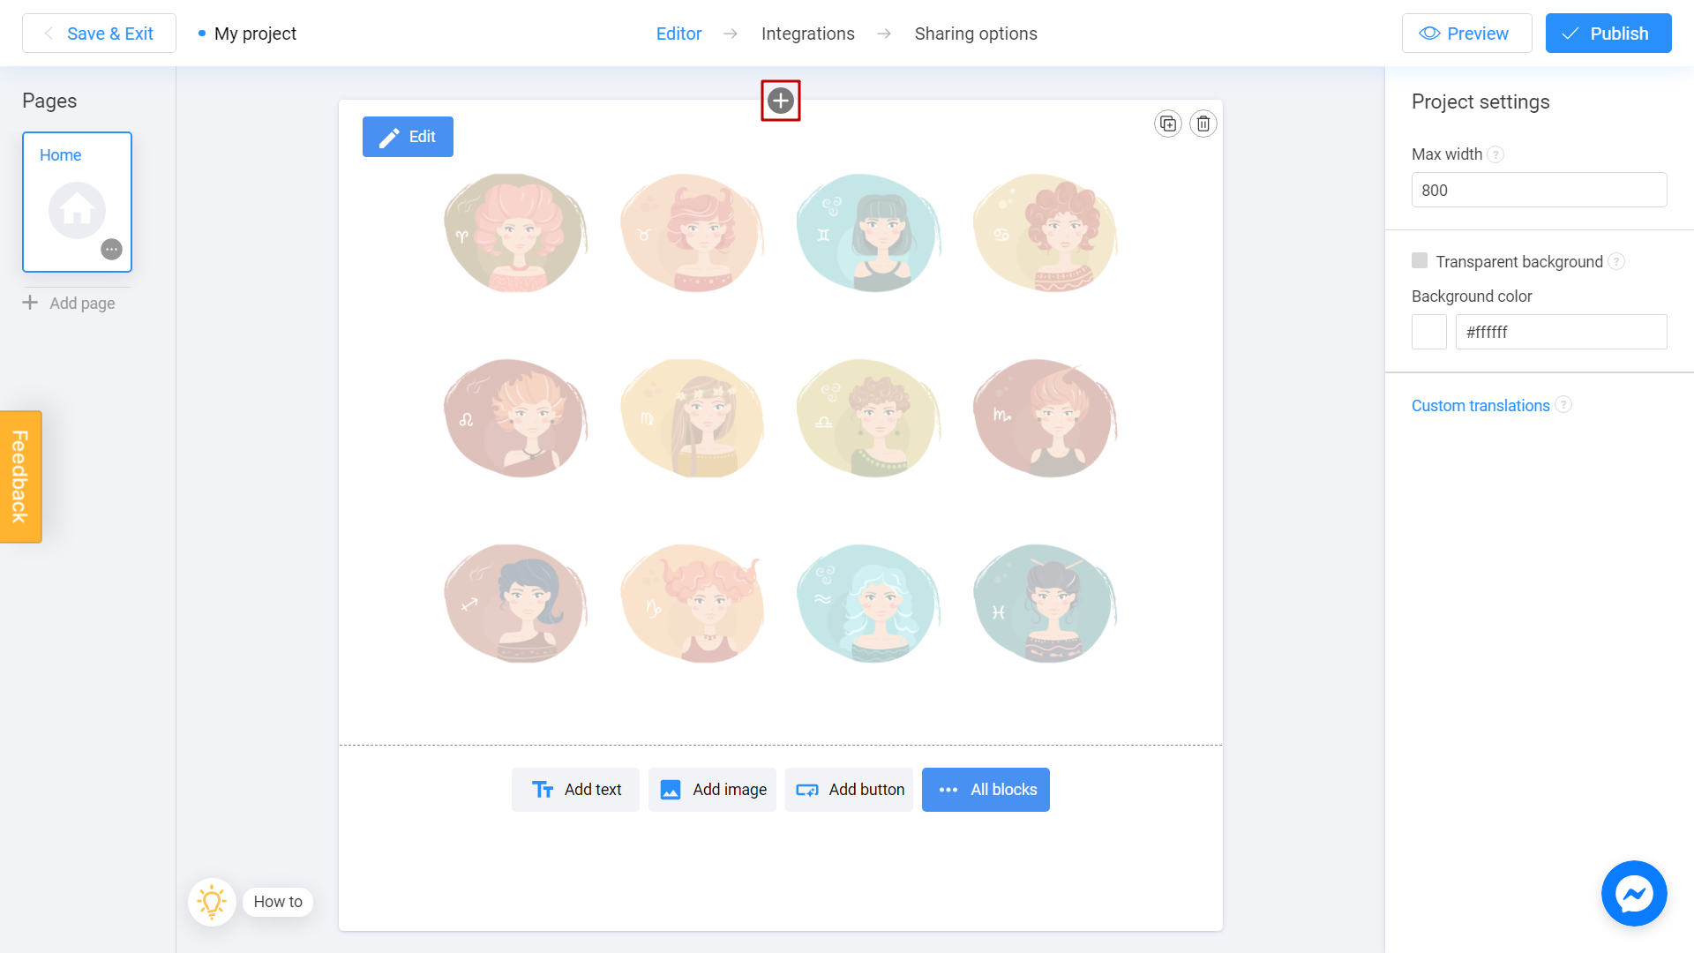Click the Save & Exit arrow icon
Screen dimensions: 1694x953
point(48,34)
